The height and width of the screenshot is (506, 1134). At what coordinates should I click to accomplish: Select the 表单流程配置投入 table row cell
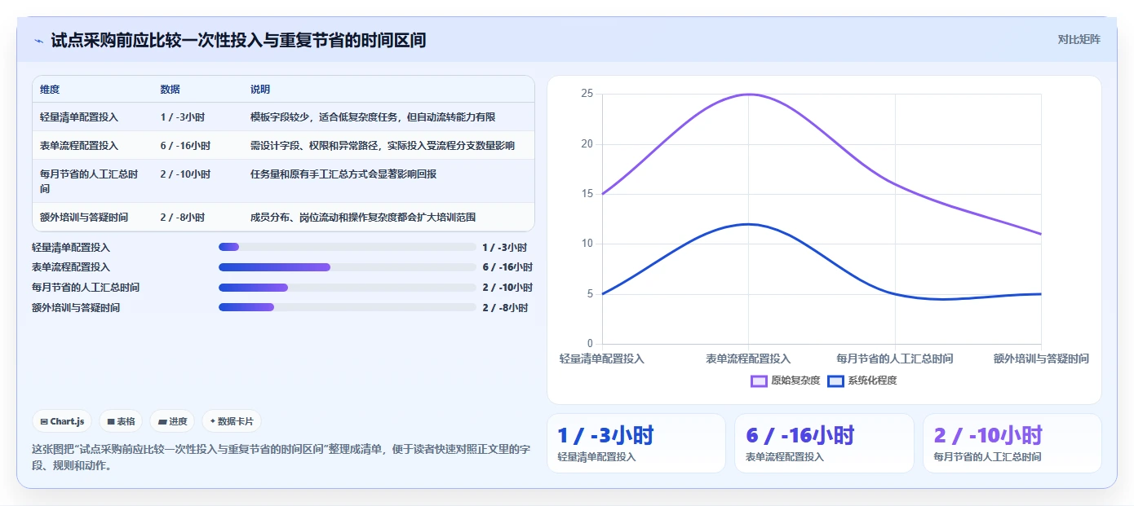[79, 146]
